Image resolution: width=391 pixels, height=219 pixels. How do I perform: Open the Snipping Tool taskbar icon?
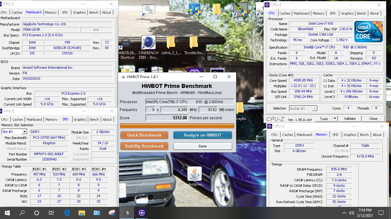tap(112, 213)
